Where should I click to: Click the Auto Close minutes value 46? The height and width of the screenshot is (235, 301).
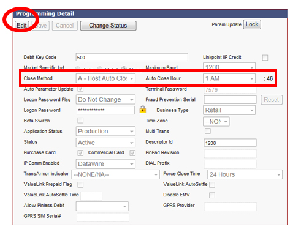[x=270, y=78]
